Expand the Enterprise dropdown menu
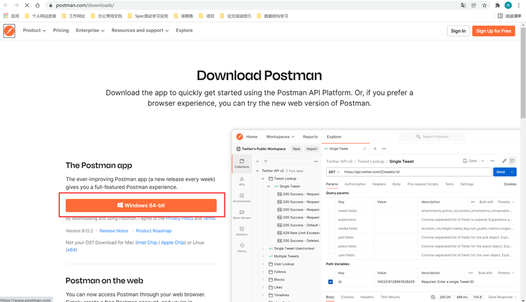 [x=90, y=30]
